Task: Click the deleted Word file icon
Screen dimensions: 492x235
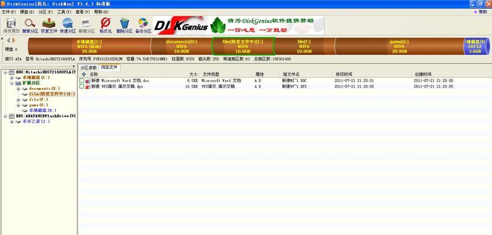Action: point(88,80)
